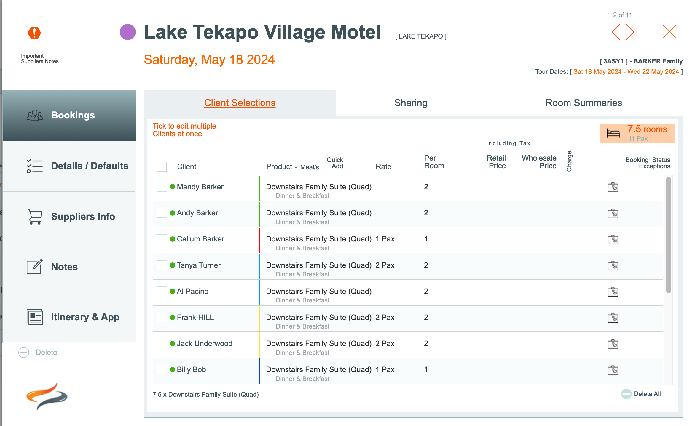
Task: Click the purple supplier color circle
Action: point(127,32)
